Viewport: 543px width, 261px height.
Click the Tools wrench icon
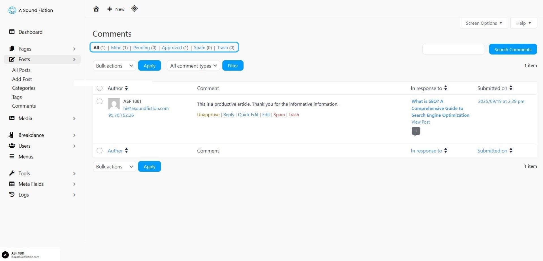[12, 173]
